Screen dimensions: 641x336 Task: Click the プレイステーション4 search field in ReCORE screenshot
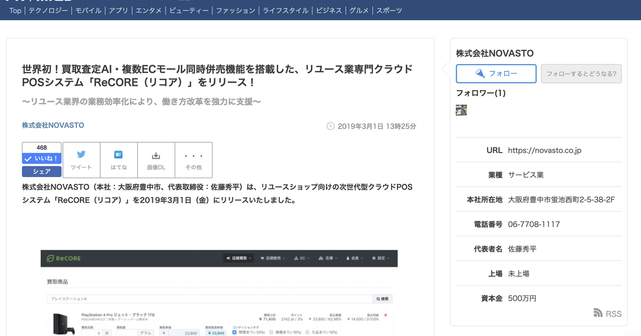(209, 299)
